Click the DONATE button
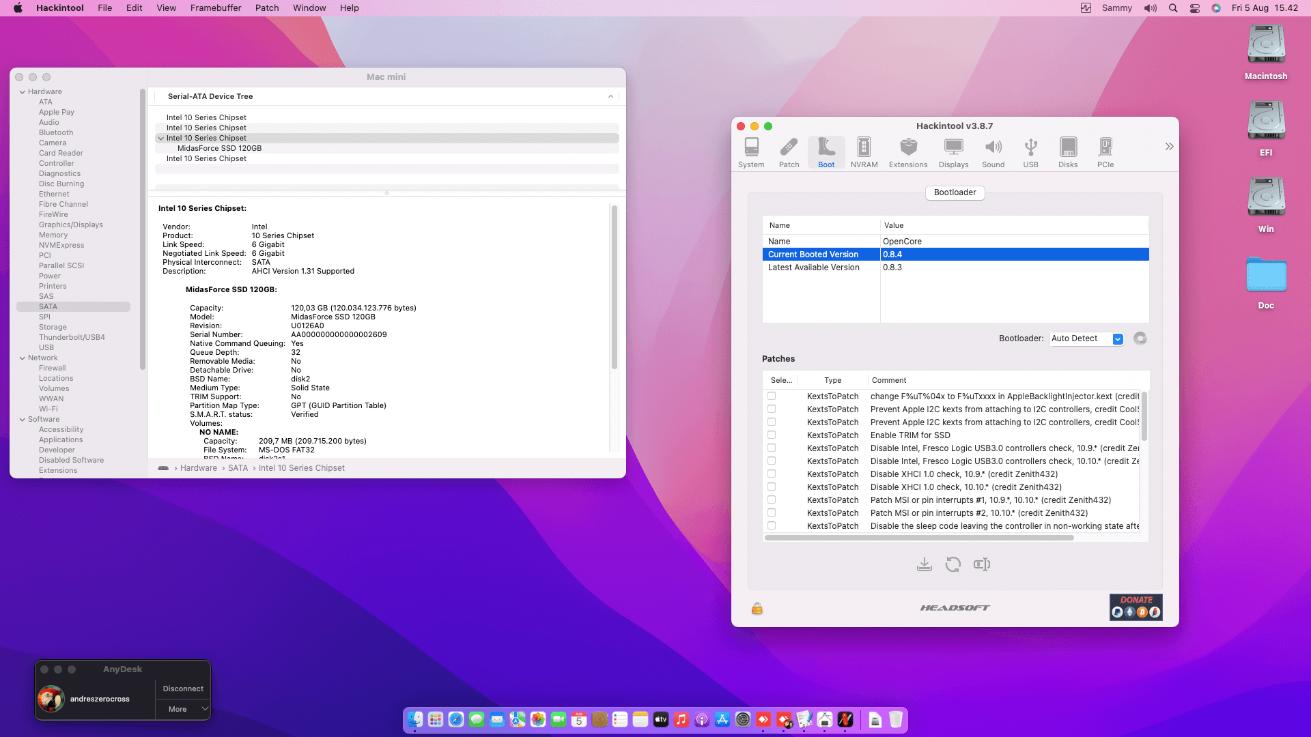 (x=1136, y=607)
